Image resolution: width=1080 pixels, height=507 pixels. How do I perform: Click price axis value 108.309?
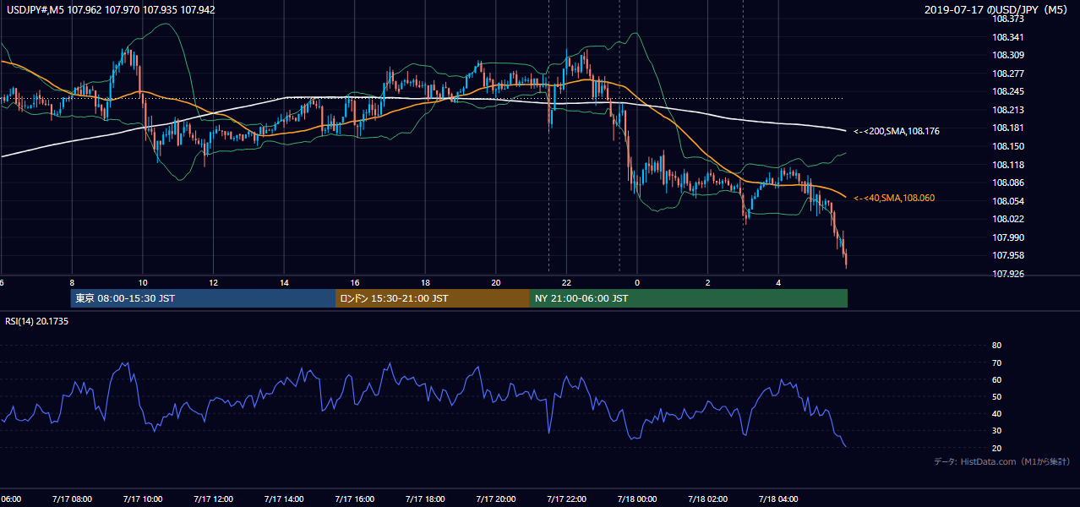[1008, 55]
